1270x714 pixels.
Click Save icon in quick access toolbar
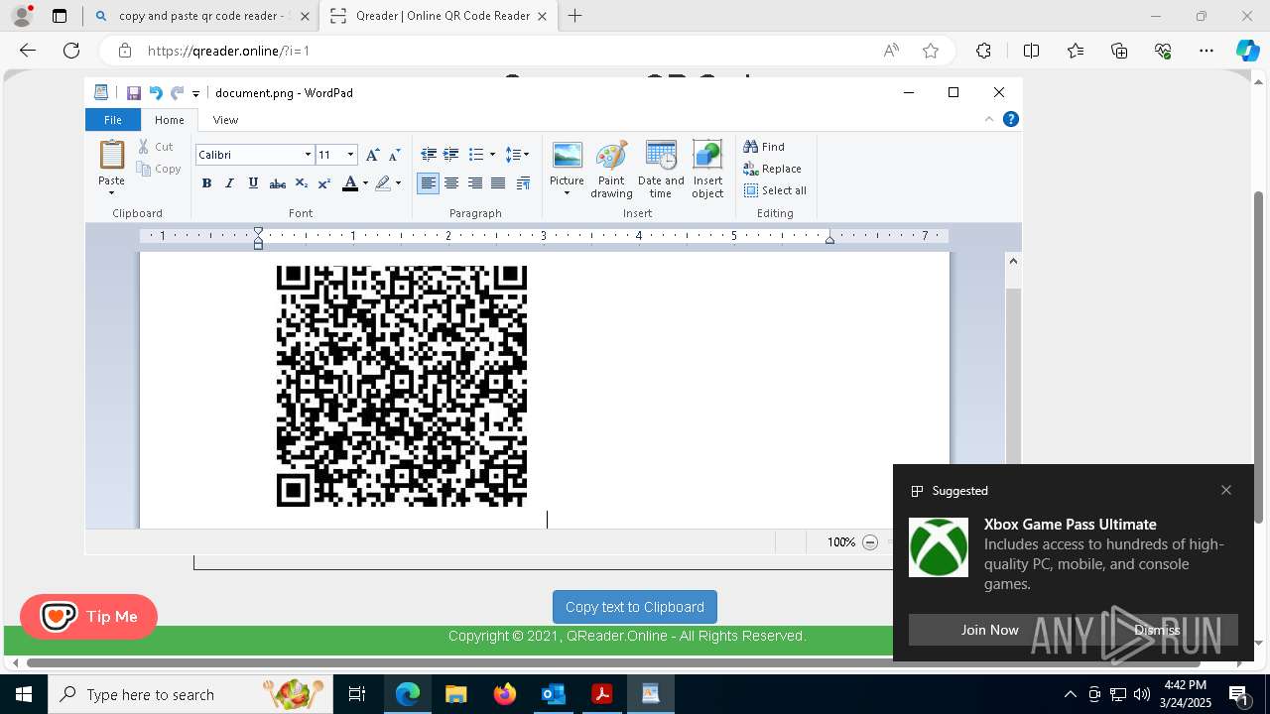133,93
